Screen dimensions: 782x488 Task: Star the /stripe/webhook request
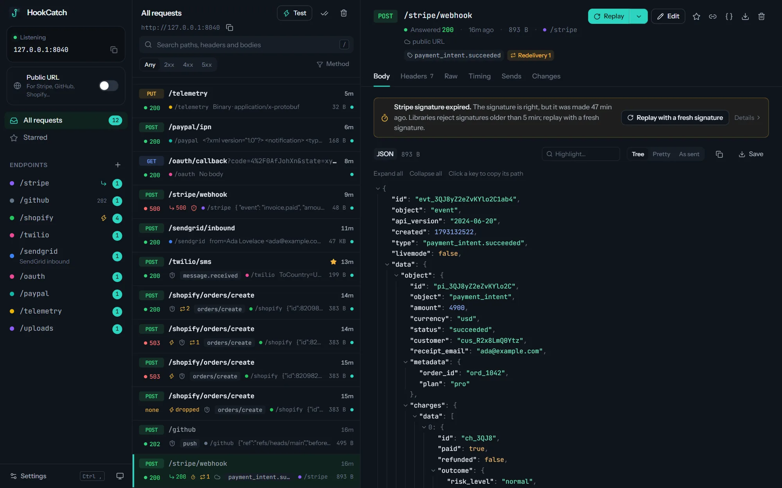tap(696, 16)
